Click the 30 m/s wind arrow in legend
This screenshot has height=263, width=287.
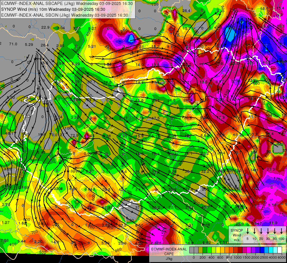268,231
